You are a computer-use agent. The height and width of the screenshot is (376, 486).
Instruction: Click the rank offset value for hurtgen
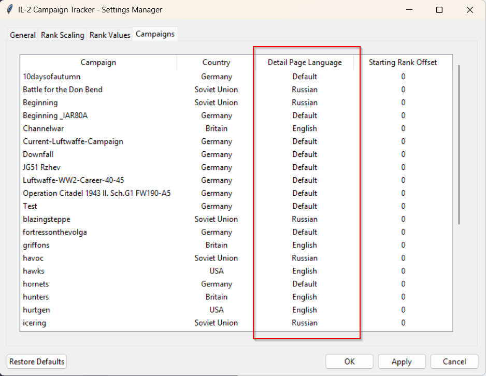403,310
